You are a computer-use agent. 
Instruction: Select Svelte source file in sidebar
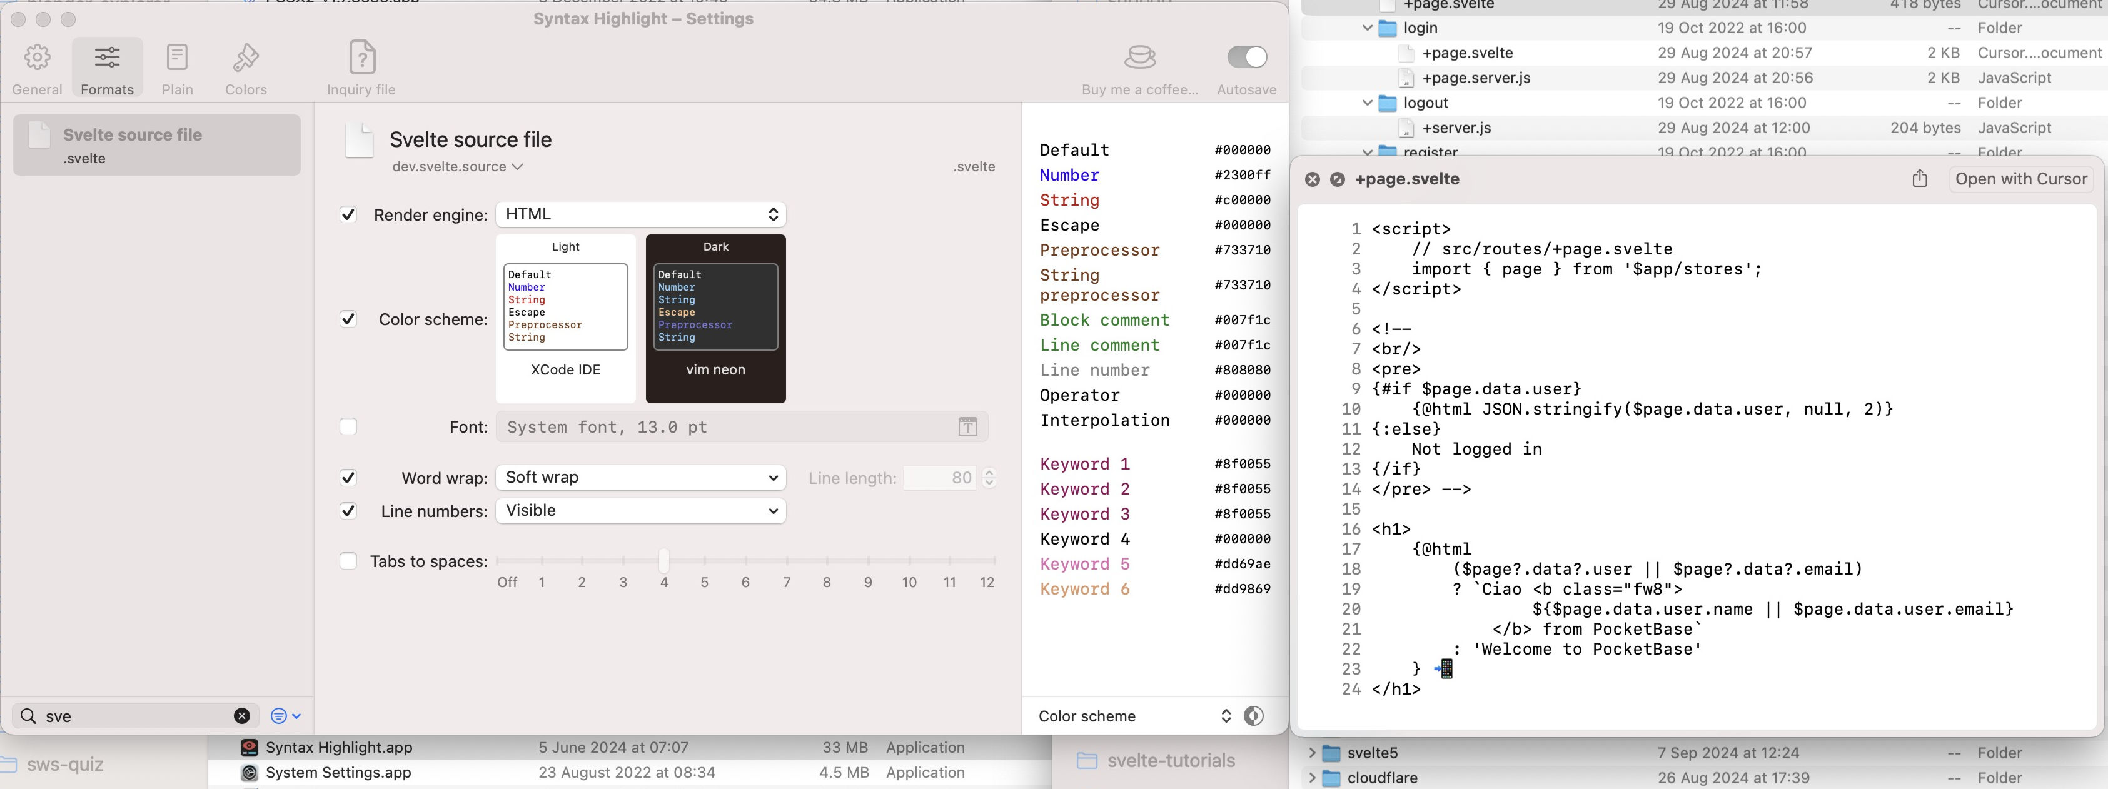point(156,145)
